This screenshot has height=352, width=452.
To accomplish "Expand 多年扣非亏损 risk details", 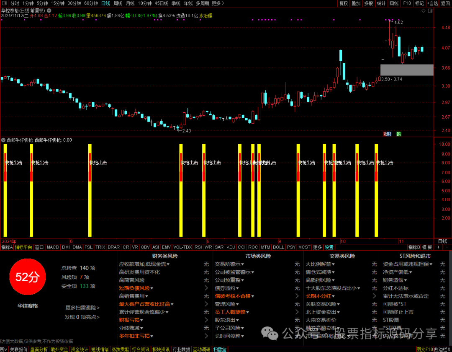I will (x=136, y=336).
